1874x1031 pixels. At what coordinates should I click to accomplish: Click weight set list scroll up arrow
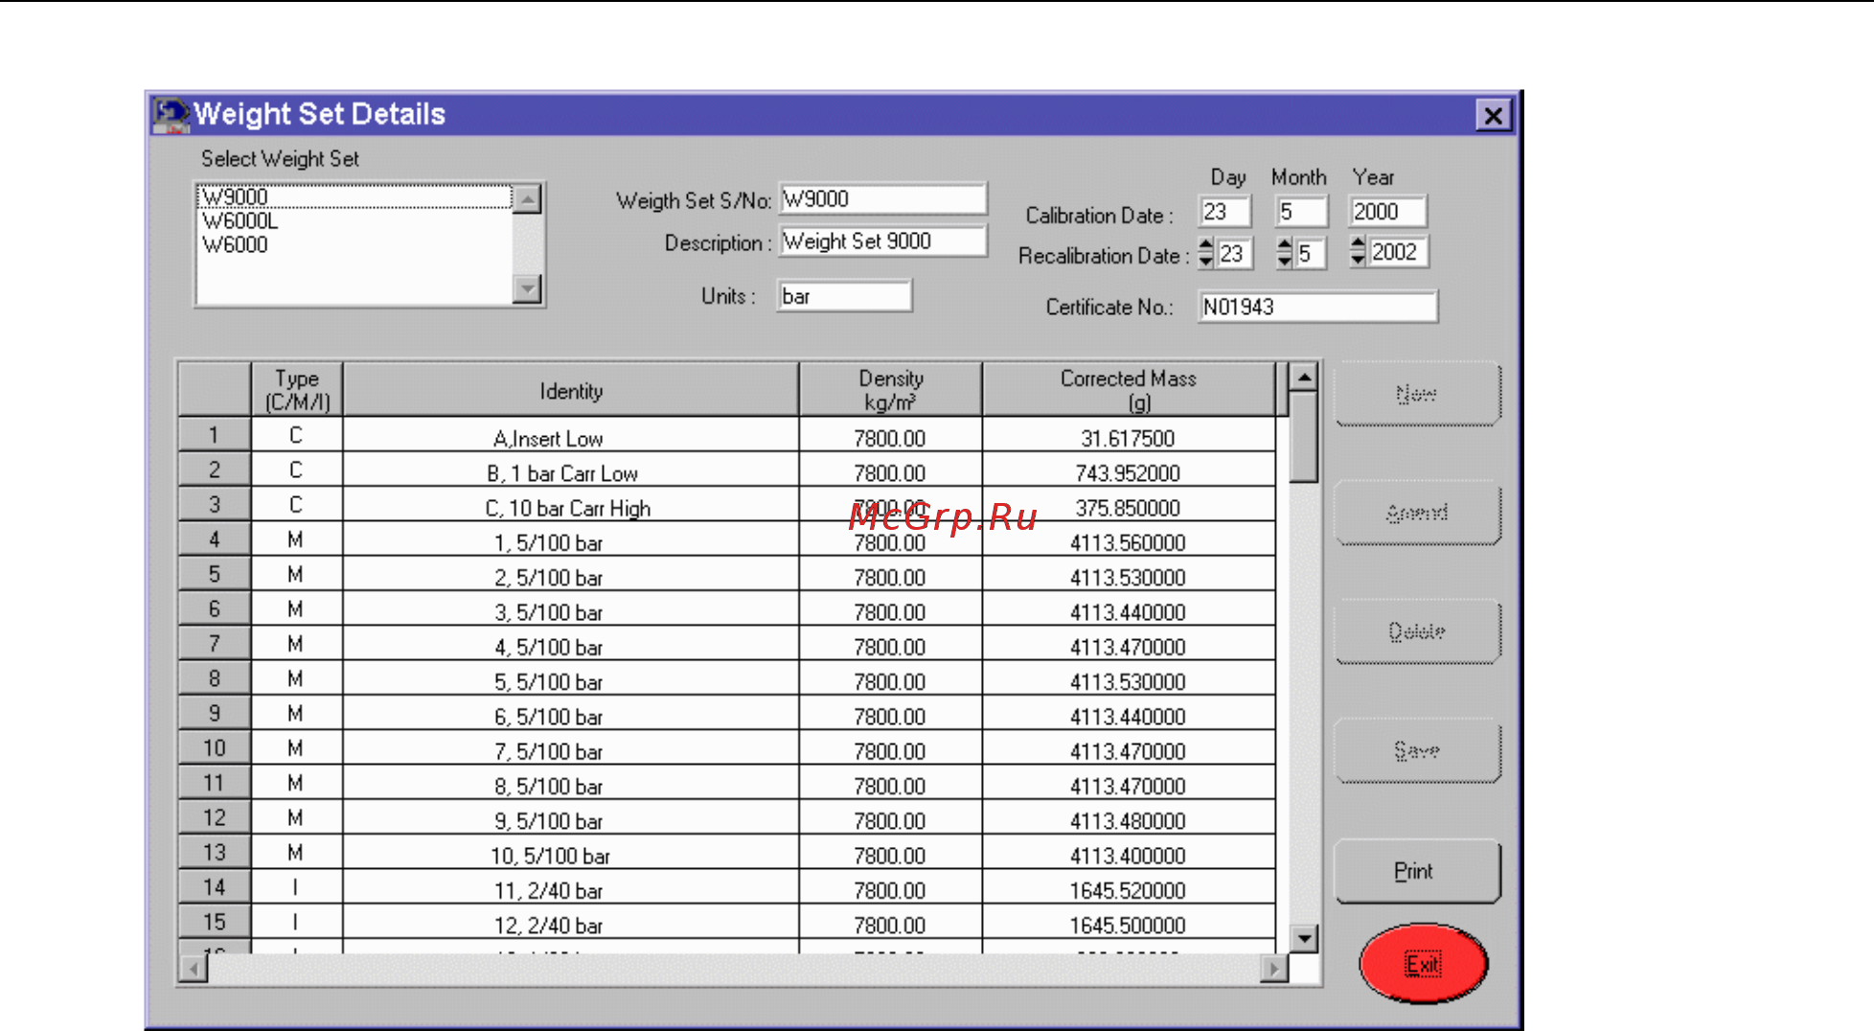point(528,198)
